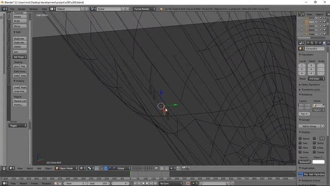Click the OpenGL render image icon
This screenshot has width=330, height=186.
[184, 168]
